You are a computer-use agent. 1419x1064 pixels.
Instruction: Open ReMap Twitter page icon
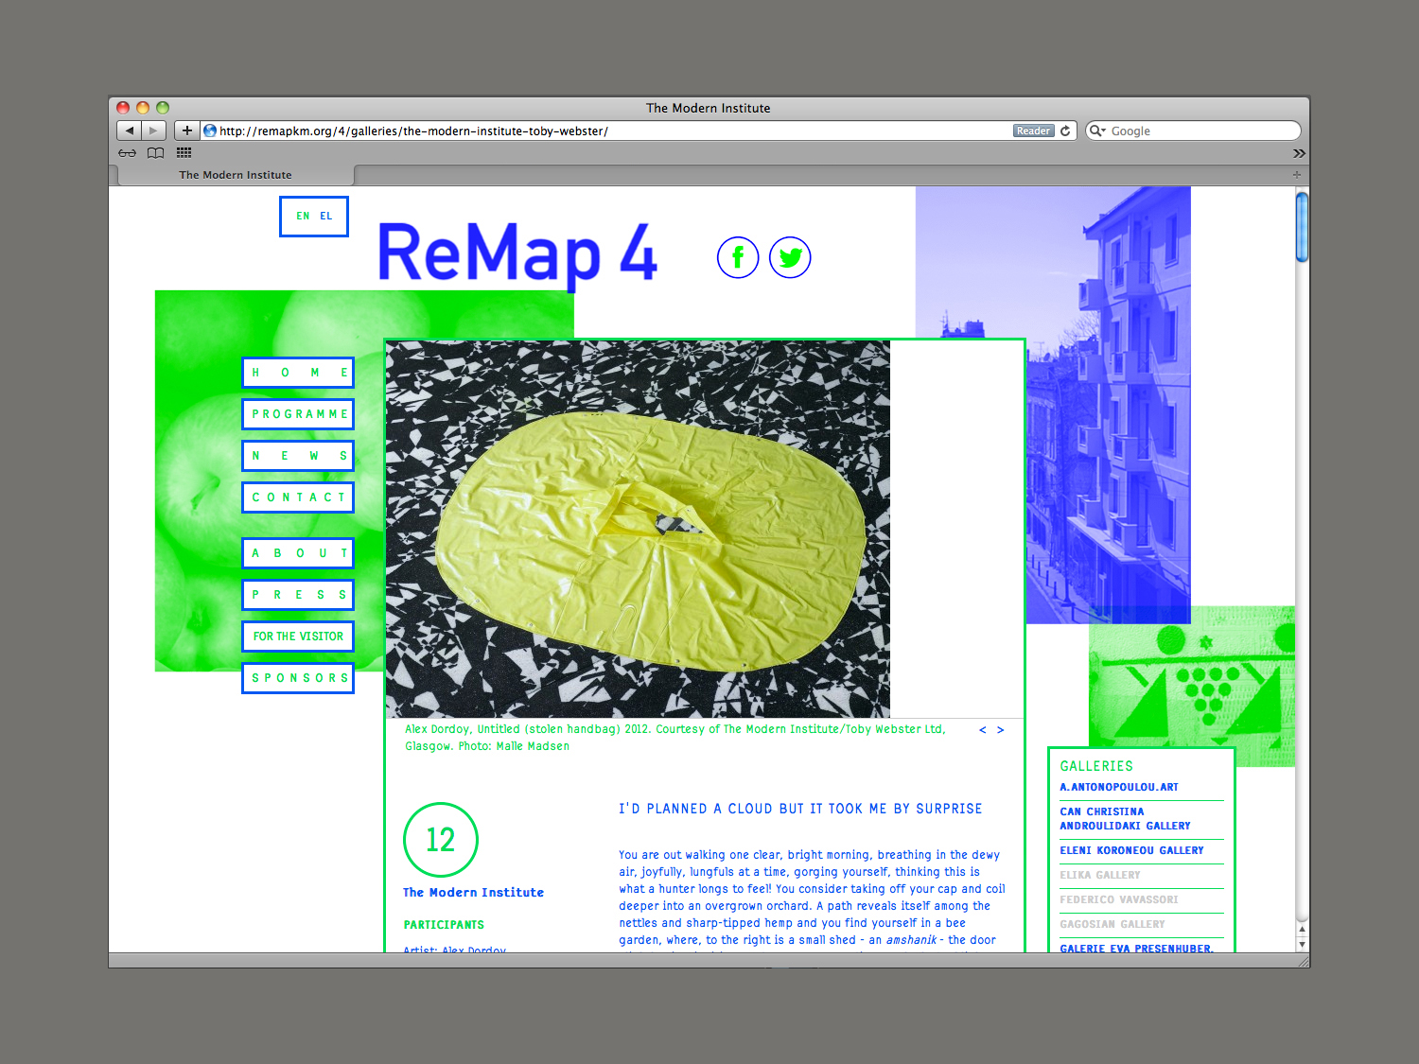click(790, 257)
